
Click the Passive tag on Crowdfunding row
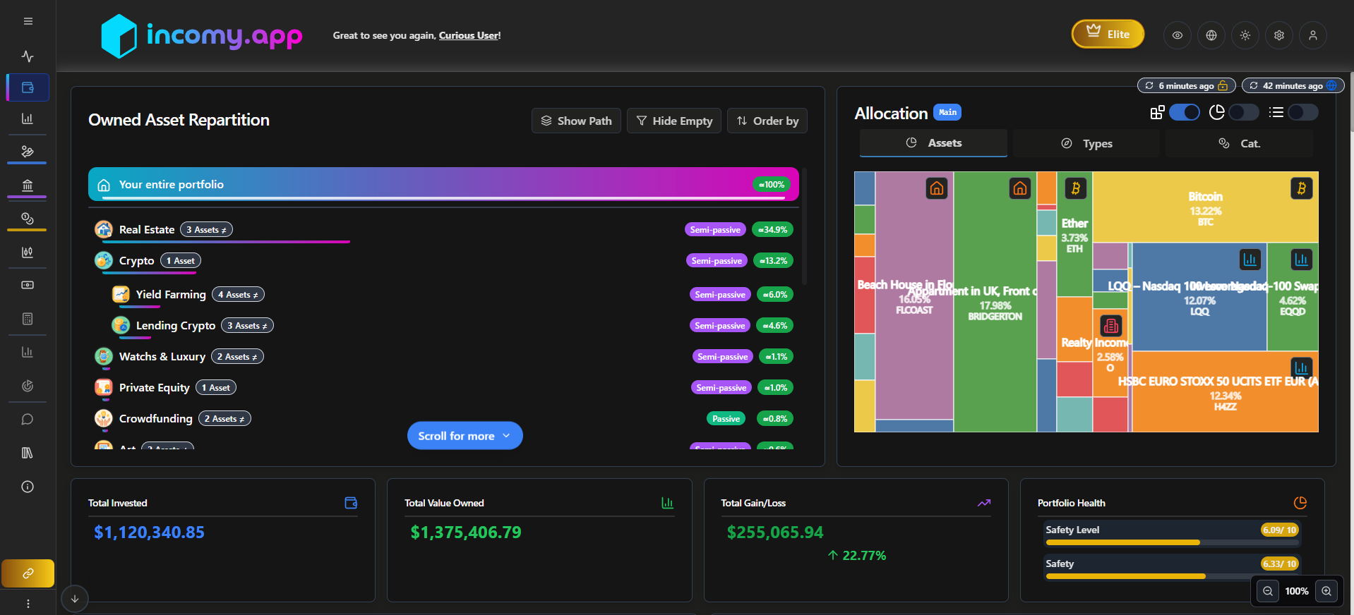point(726,418)
